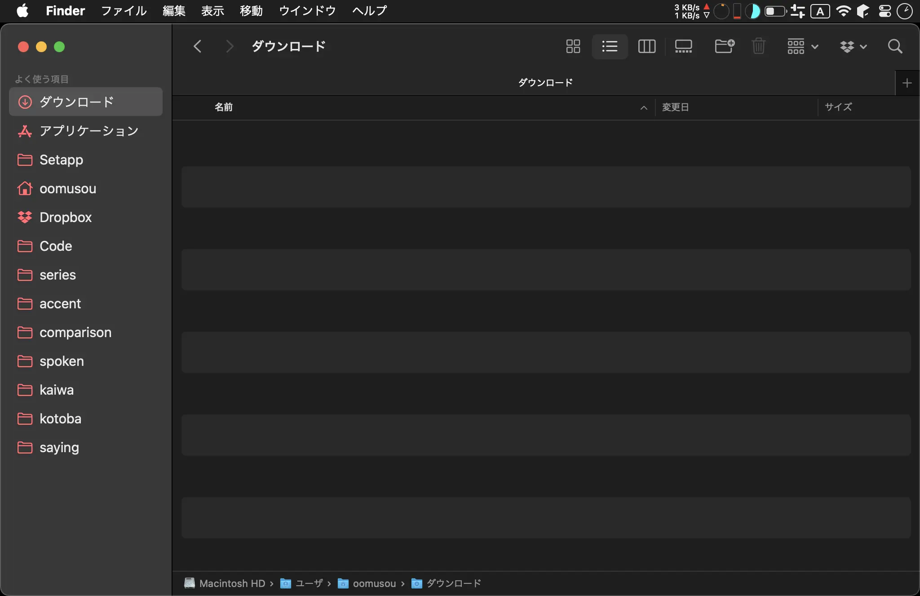Image resolution: width=920 pixels, height=596 pixels.
Task: Open the accent folder in sidebar
Action: pyautogui.click(x=86, y=303)
